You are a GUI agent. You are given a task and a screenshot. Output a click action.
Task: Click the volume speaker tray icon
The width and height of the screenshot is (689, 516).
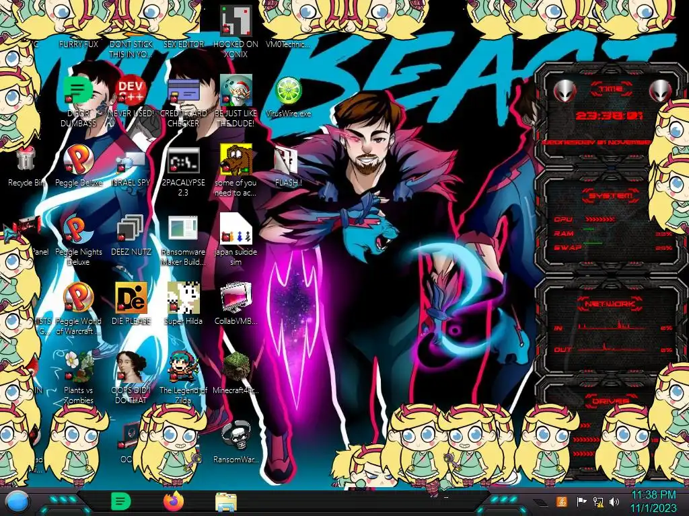(614, 501)
